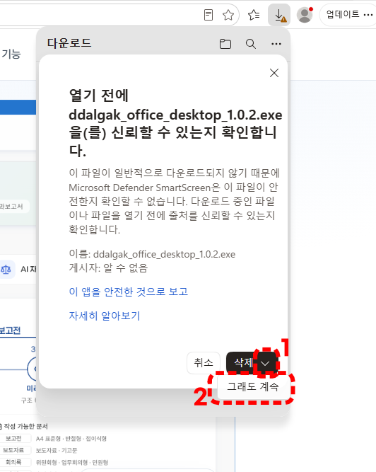376x472 pixels.
Task: Open 자세히 알아보기 link
Action: (x=105, y=316)
